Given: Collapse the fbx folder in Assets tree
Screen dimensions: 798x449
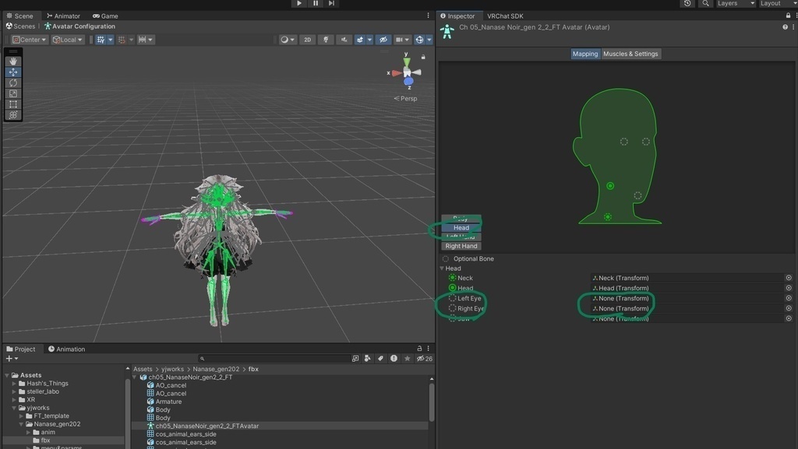Looking at the screenshot, I should pyautogui.click(x=30, y=441).
